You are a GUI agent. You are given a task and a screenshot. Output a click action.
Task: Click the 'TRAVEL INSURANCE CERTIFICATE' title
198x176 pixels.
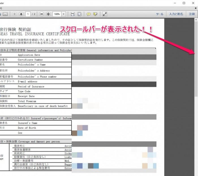click(40, 34)
